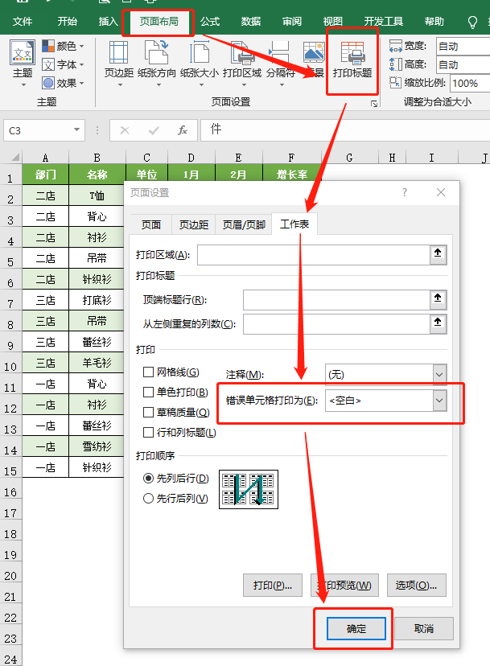490x666 pixels.
Task: Open the 效果 theme effects menu
Action: (63, 83)
